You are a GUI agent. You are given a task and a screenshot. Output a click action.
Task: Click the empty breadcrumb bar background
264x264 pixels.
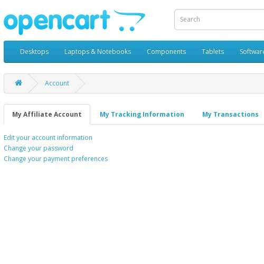point(174,83)
